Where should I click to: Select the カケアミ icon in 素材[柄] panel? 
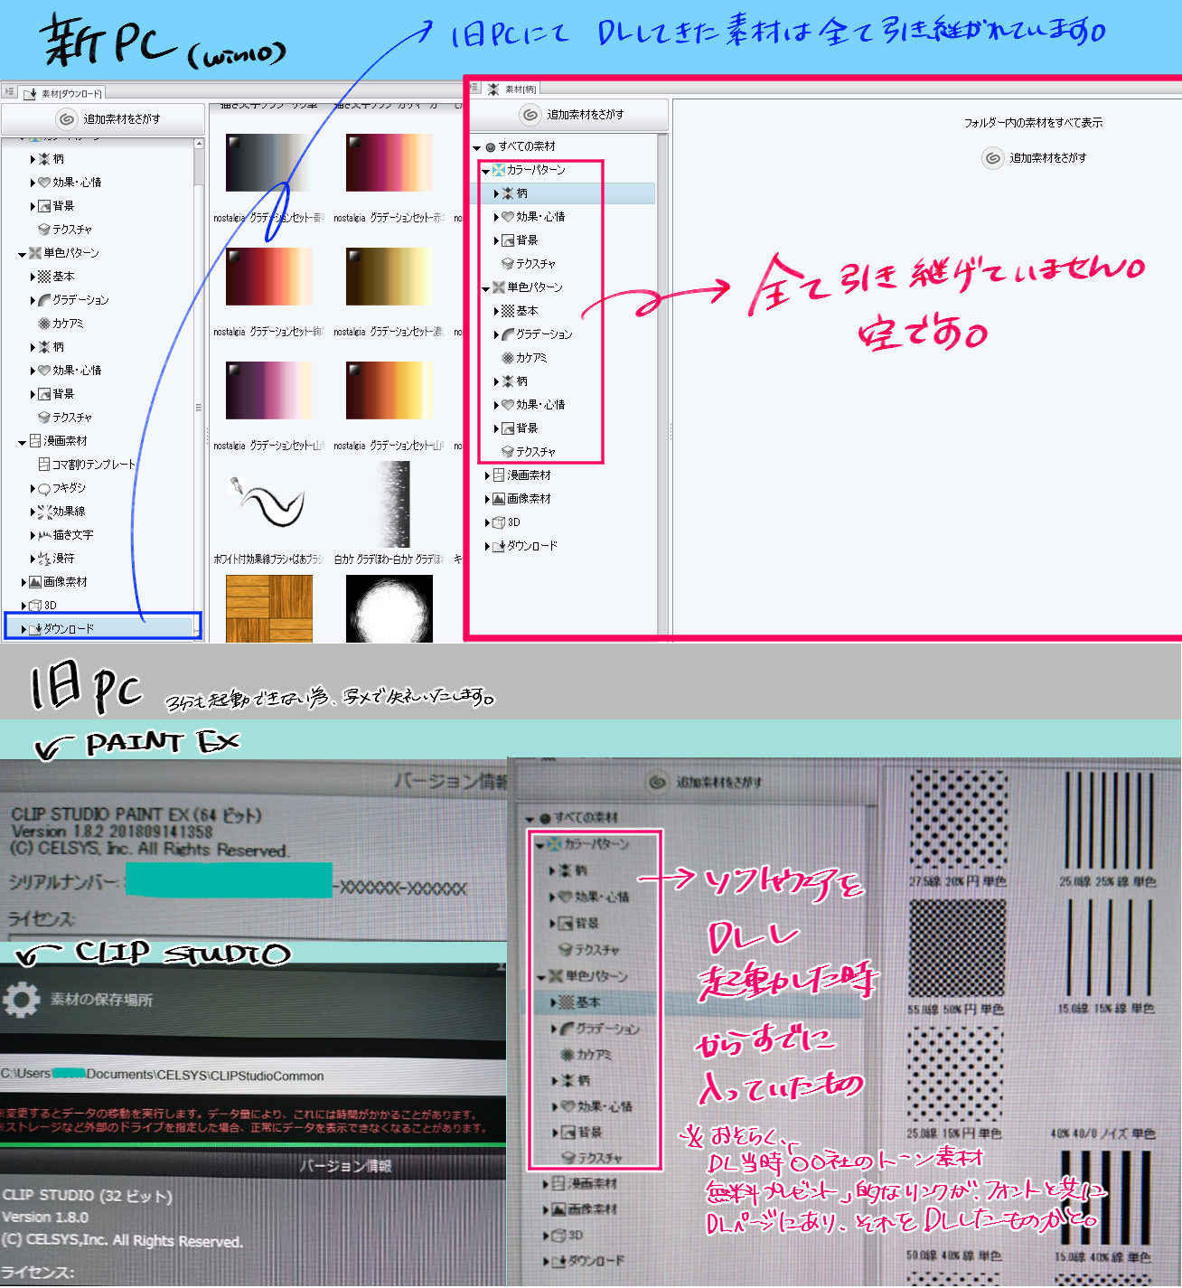point(508,358)
